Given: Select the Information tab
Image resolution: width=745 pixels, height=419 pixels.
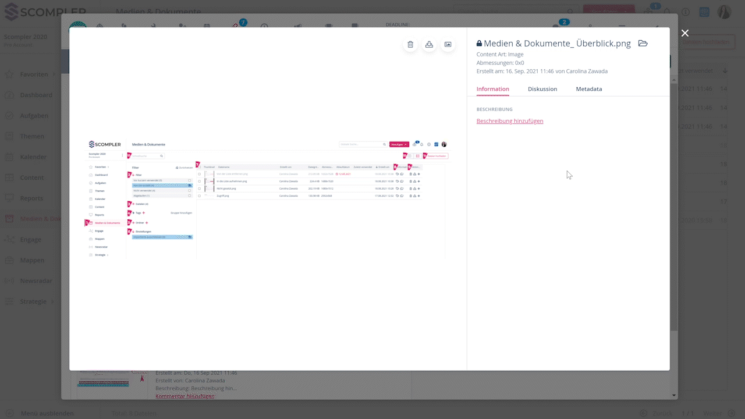Looking at the screenshot, I should click(492, 89).
